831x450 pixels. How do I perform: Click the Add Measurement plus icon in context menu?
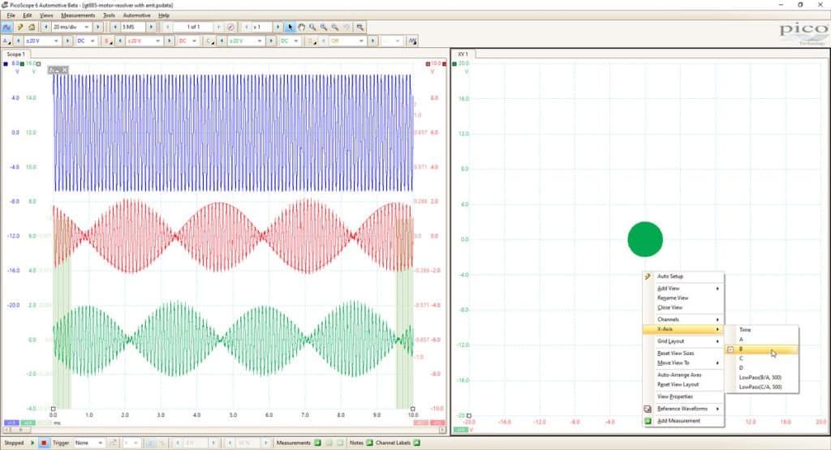(648, 421)
